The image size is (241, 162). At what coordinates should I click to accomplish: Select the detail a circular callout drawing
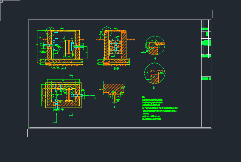point(155,45)
